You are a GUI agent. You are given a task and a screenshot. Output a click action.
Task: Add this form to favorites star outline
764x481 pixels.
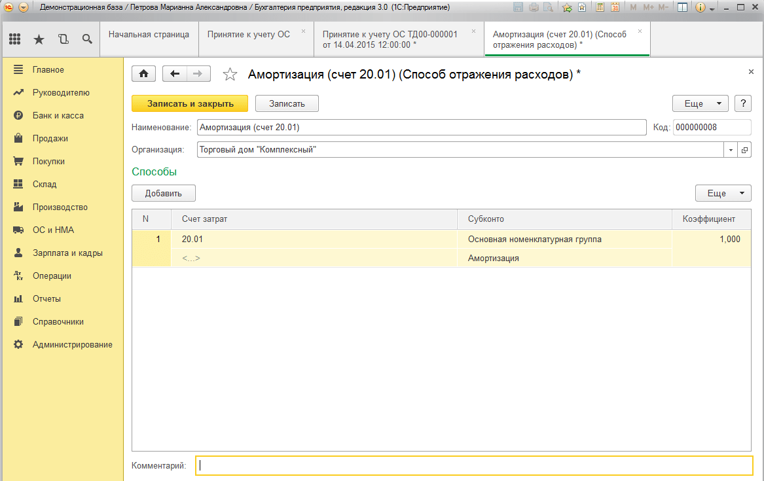(x=230, y=75)
